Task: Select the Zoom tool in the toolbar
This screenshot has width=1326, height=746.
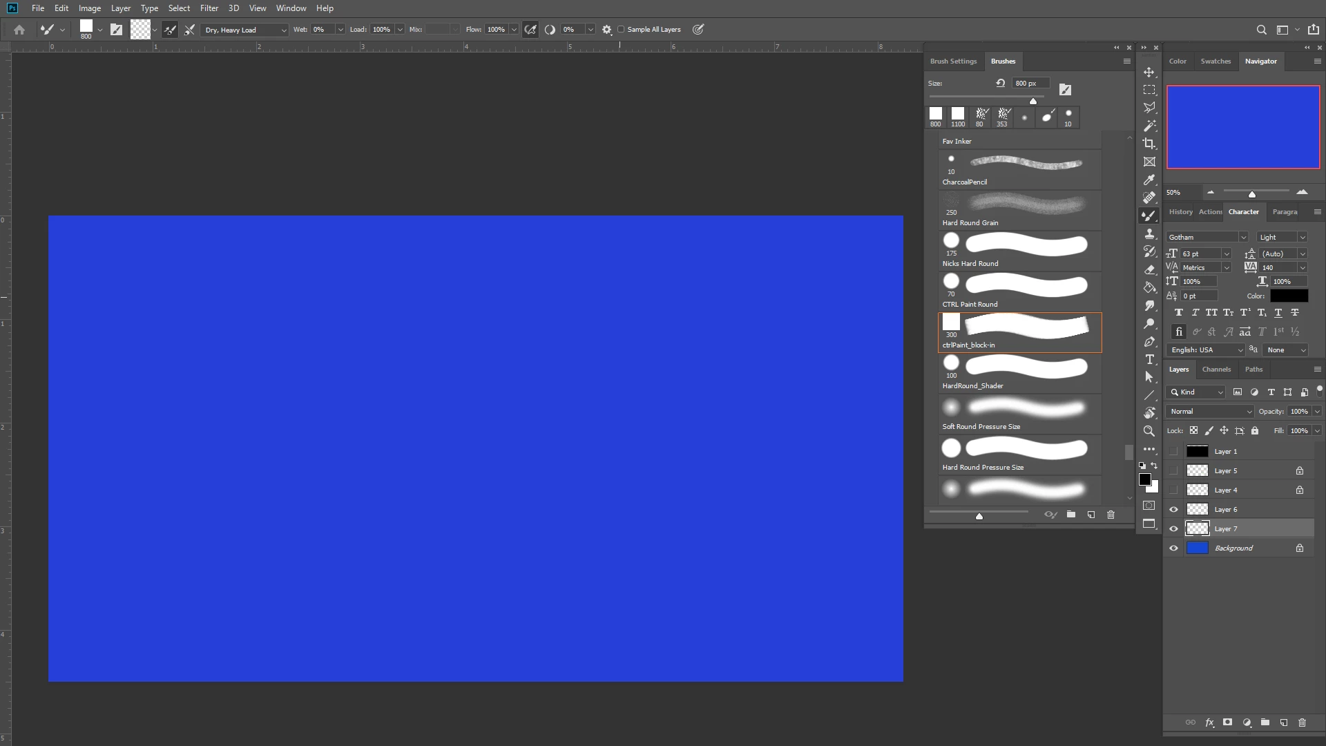Action: (x=1149, y=431)
